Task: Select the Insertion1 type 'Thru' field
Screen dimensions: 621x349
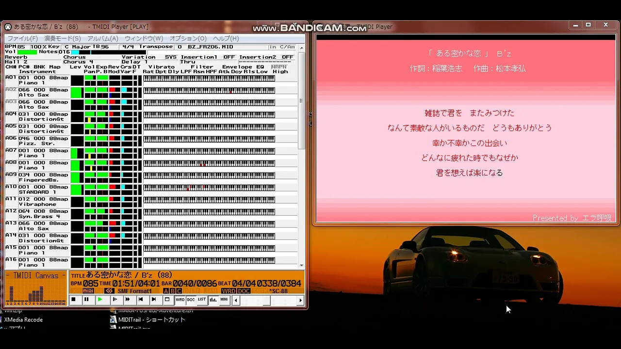Action: (208, 62)
